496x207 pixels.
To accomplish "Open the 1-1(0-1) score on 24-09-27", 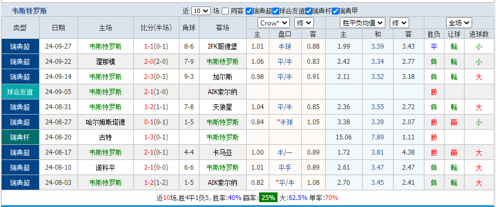I will [x=156, y=46].
